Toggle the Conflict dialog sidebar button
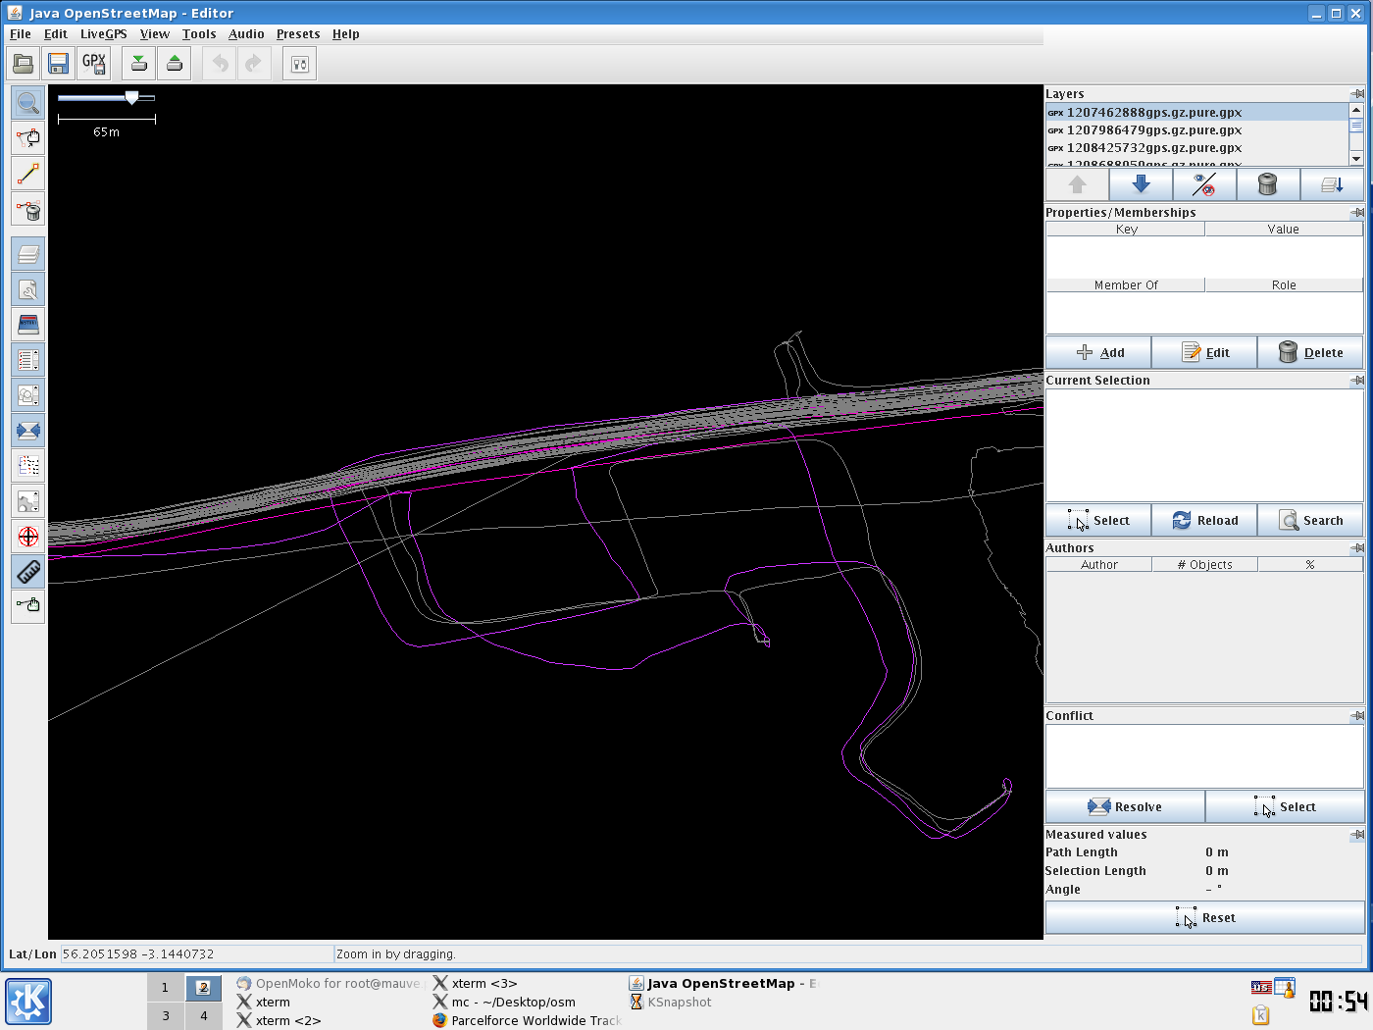1373x1030 pixels. (28, 431)
